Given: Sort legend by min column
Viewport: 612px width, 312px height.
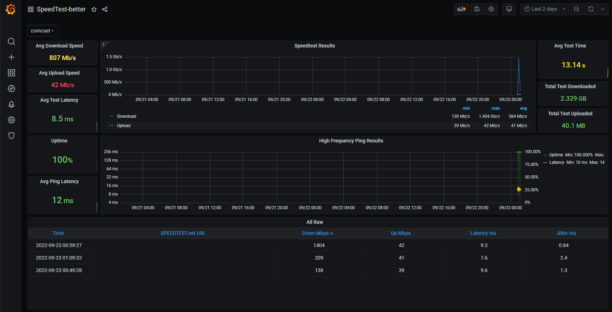Looking at the screenshot, I should (466, 108).
